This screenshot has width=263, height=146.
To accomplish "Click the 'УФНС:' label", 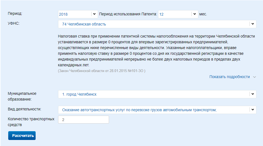I will click(x=14, y=23).
